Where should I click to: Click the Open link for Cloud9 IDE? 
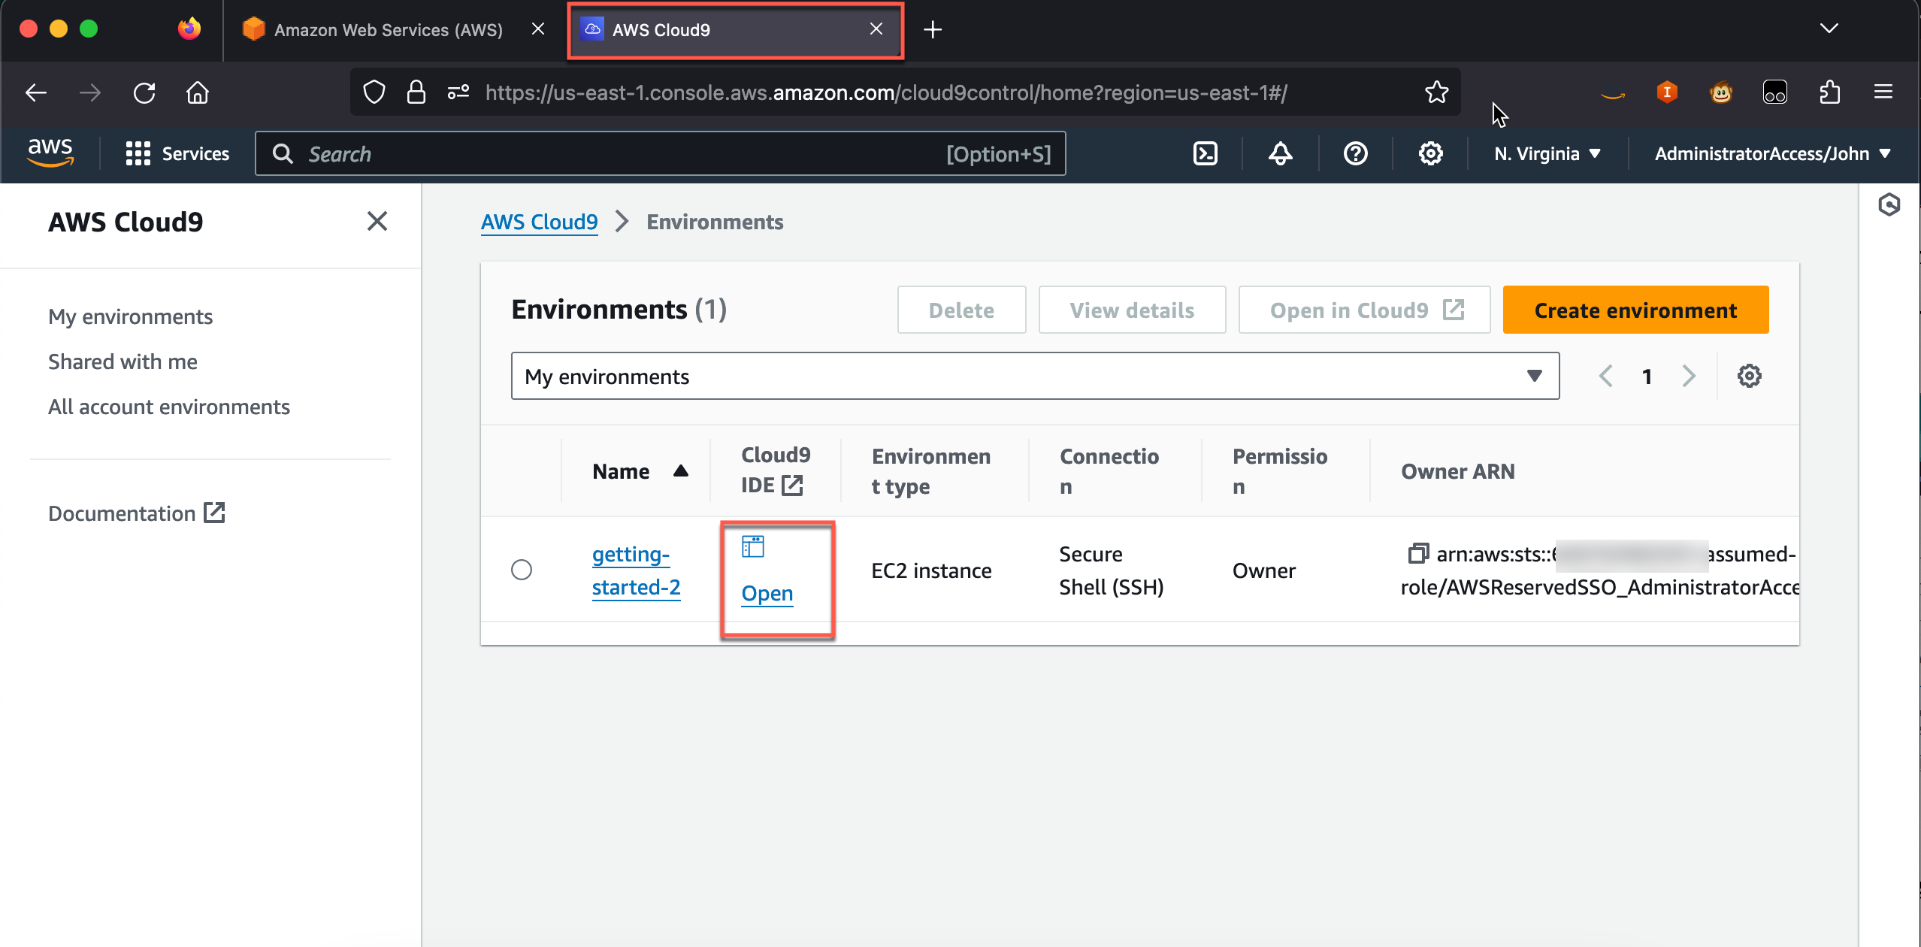pyautogui.click(x=767, y=593)
